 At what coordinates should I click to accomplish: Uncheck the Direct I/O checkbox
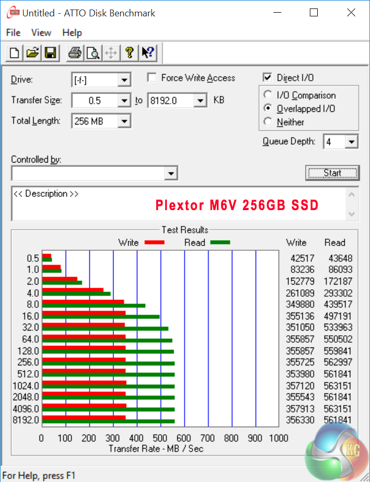click(x=268, y=78)
